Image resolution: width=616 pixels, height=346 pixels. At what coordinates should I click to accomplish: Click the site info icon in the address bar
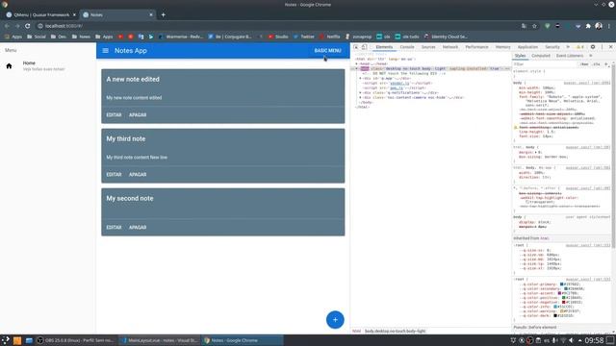point(40,26)
